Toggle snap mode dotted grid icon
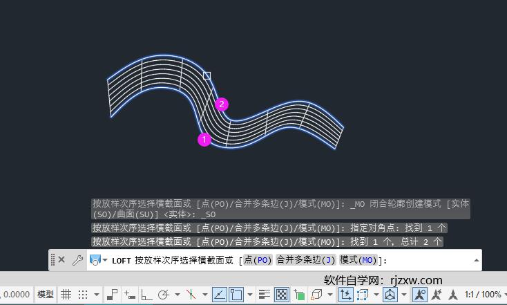Viewport: 507px width, 305px height. point(83,295)
